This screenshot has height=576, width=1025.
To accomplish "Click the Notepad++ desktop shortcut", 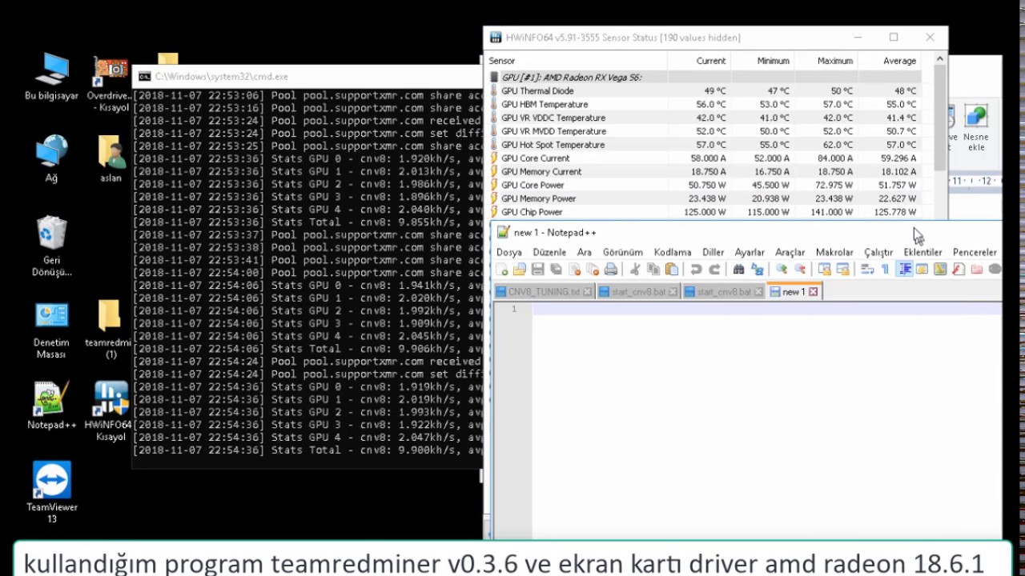I will point(51,406).
